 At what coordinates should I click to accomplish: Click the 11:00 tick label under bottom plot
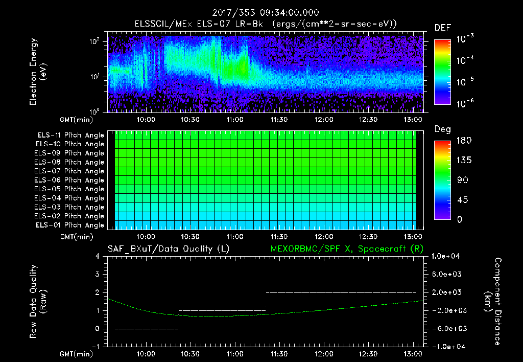pos(235,354)
